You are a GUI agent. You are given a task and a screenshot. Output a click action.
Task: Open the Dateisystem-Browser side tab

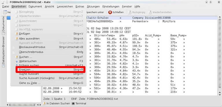(x=3, y=52)
